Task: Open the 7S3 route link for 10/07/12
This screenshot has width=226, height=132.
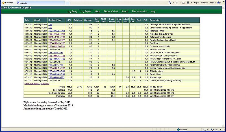Action: [50, 28]
